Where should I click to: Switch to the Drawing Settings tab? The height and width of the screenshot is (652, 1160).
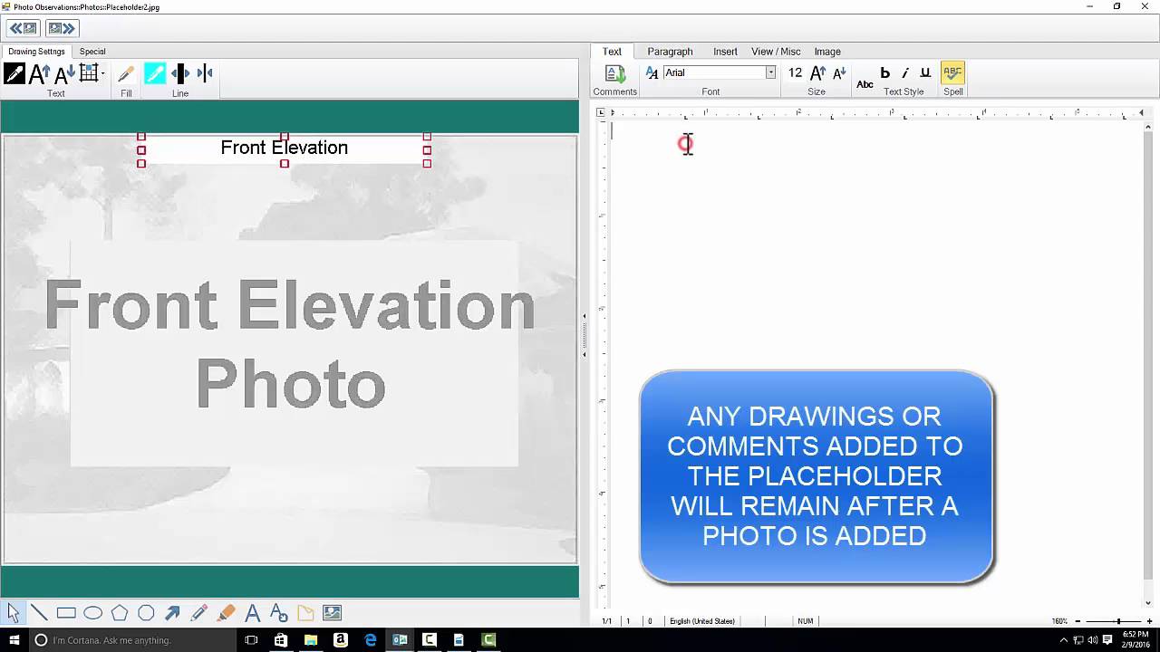click(x=36, y=52)
